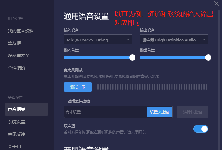Click the 输入音量 label

(x=71, y=50)
